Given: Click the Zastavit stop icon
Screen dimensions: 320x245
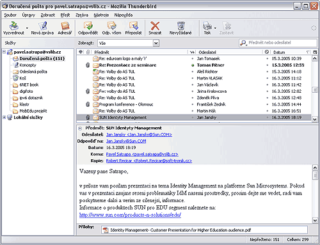Looking at the screenshot, I should pos(227,28).
